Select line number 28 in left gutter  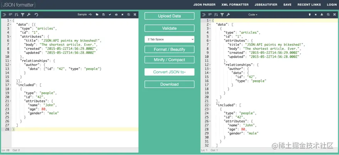pos(7,129)
